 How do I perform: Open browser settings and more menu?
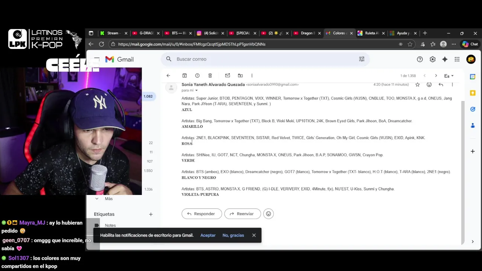pos(454,44)
